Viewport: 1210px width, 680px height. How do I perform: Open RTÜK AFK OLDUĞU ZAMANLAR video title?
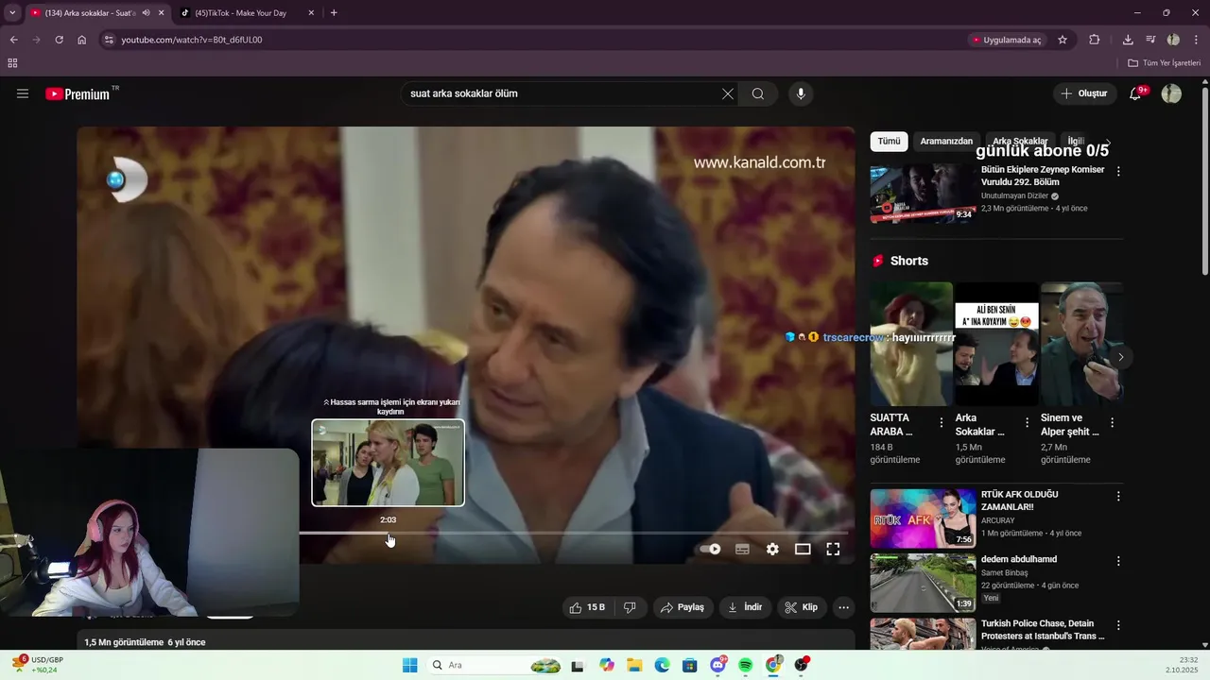1019,501
